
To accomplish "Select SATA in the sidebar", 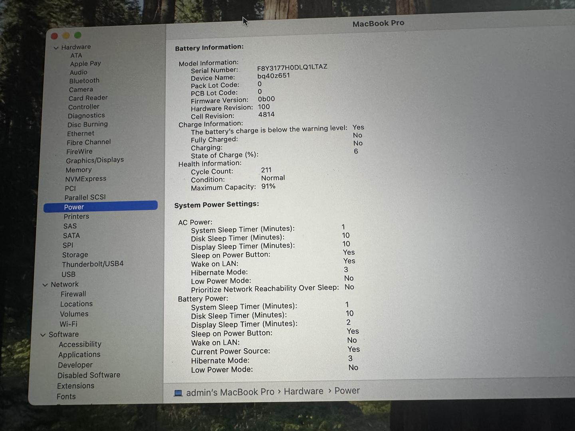I will 71,236.
